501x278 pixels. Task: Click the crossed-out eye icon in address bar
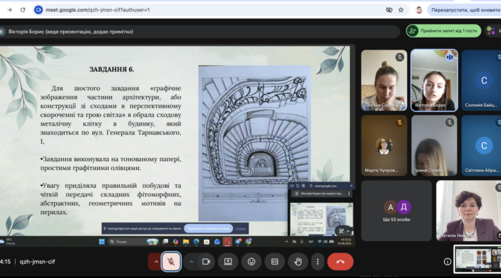[389, 10]
